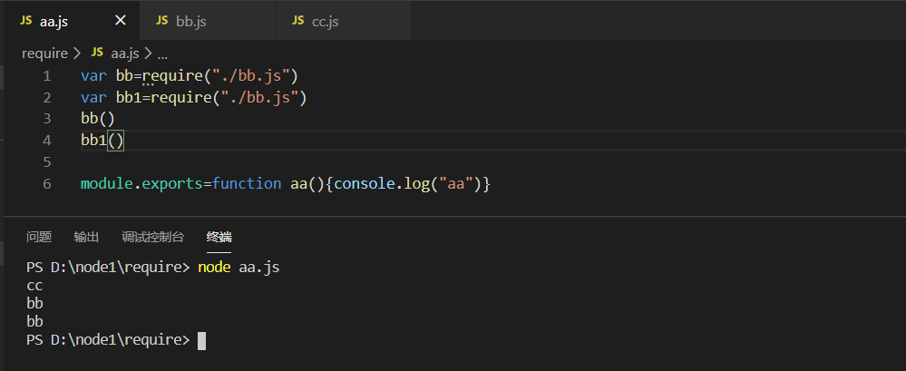Image resolution: width=906 pixels, height=371 pixels.
Task: Click the JS icon on aa.js tab
Action: 26,21
